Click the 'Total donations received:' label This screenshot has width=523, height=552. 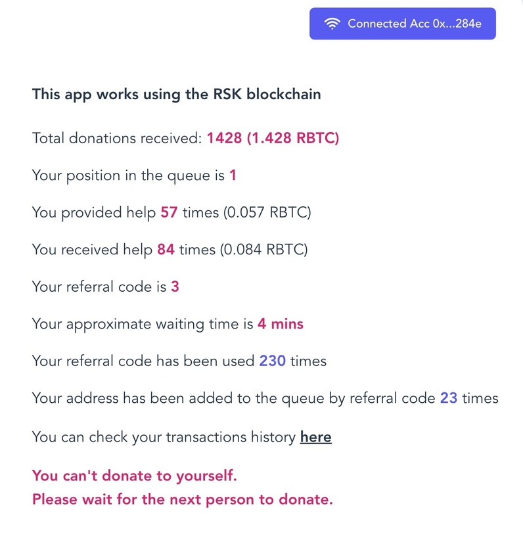pyautogui.click(x=117, y=138)
